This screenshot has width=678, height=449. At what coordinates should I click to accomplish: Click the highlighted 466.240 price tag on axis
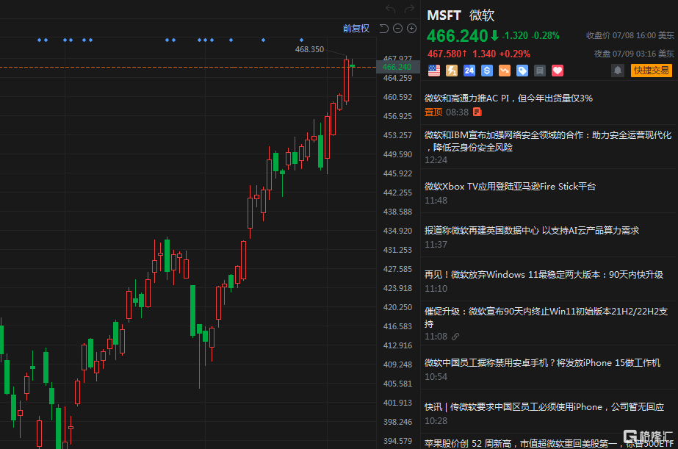click(397, 67)
